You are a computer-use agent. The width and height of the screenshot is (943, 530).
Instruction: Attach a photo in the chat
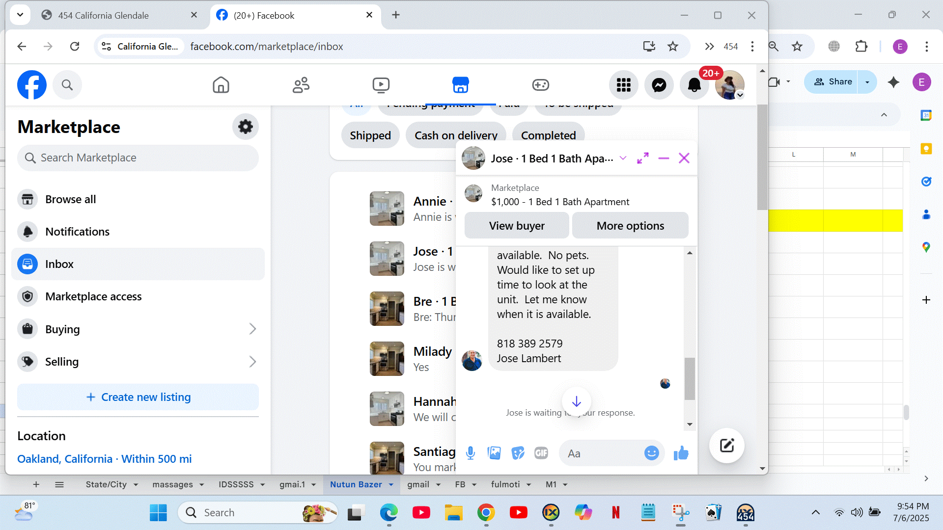[494, 453]
